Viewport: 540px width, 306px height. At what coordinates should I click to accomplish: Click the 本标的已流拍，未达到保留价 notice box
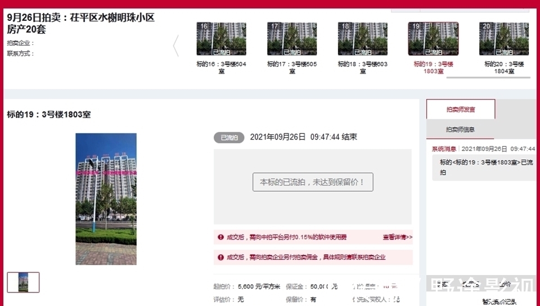[x=313, y=182]
